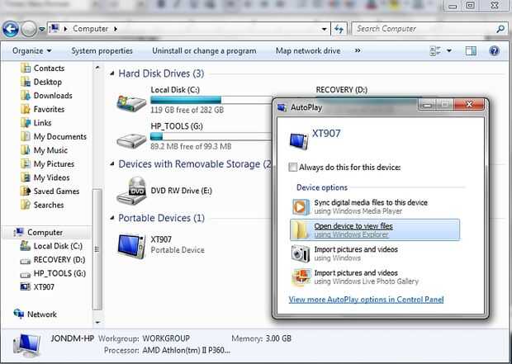The width and height of the screenshot is (512, 364).
Task: Click the navigation pane scroll up arrow
Action: pyautogui.click(x=97, y=68)
